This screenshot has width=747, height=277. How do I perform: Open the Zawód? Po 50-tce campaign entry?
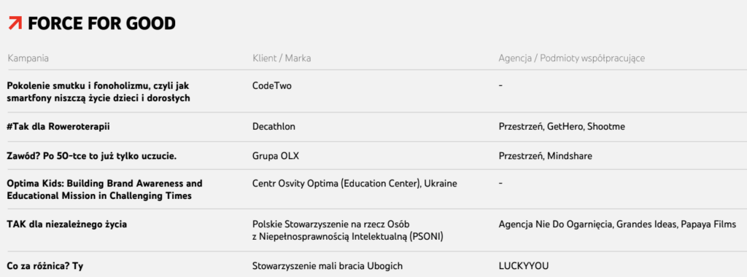click(x=92, y=156)
